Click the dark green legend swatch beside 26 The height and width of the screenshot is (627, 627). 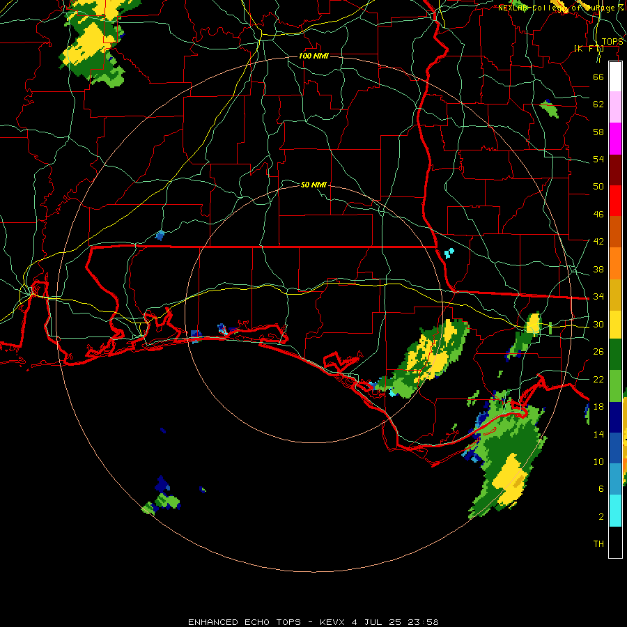click(x=615, y=355)
